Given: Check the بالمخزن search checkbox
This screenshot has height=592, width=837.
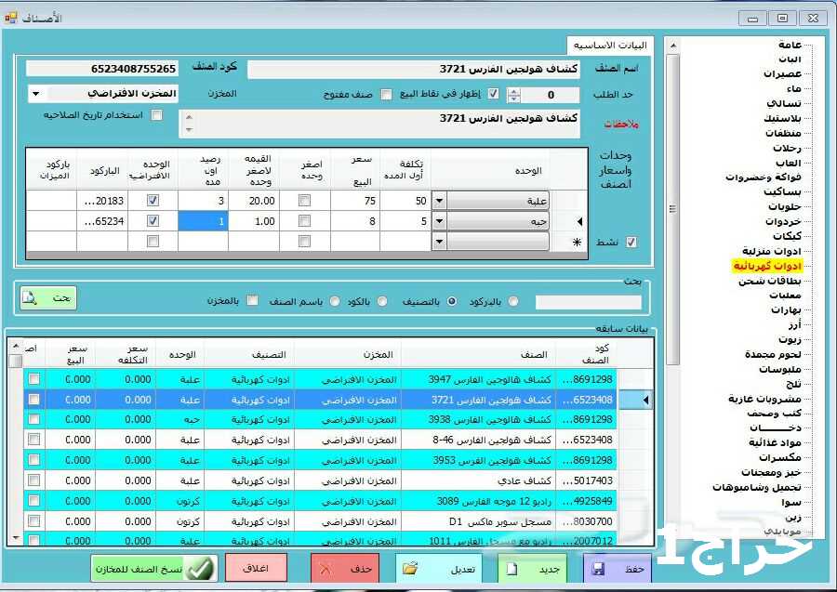Looking at the screenshot, I should [x=252, y=301].
